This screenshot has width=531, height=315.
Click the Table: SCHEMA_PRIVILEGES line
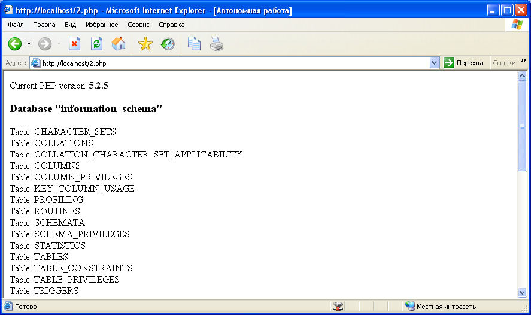point(69,234)
